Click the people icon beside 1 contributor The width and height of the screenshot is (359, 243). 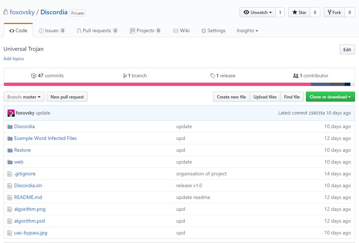pyautogui.click(x=296, y=76)
